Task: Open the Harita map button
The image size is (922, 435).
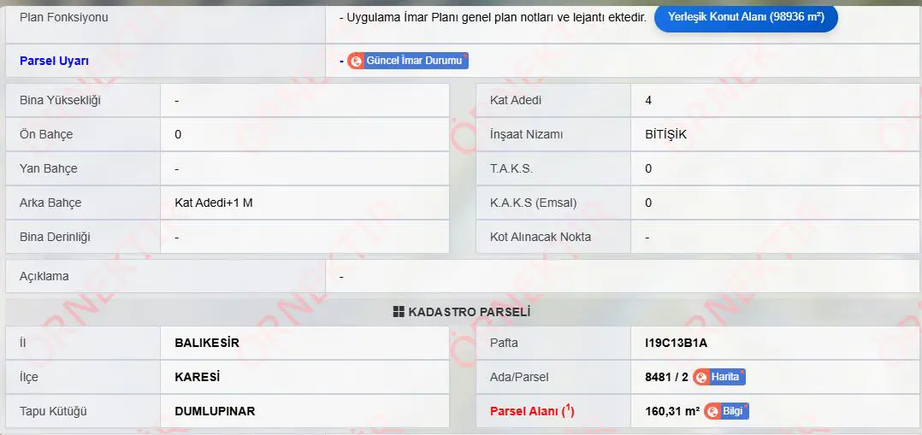Action: point(719,377)
